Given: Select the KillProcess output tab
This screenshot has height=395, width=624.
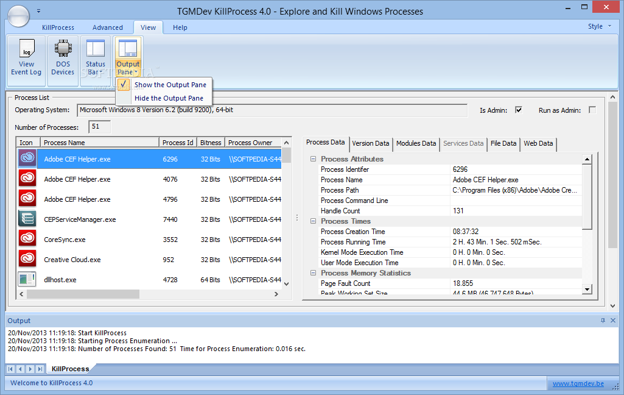Looking at the screenshot, I should [x=70, y=369].
